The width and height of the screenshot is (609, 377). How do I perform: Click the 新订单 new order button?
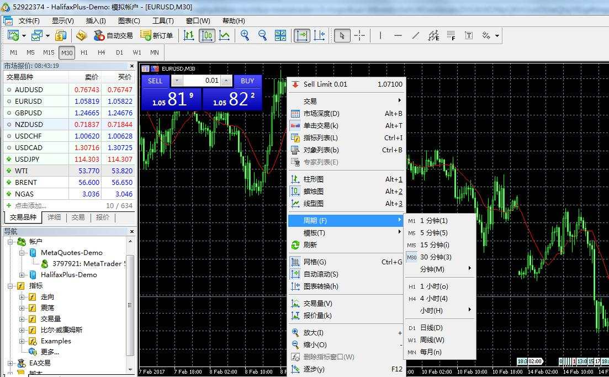tap(157, 36)
